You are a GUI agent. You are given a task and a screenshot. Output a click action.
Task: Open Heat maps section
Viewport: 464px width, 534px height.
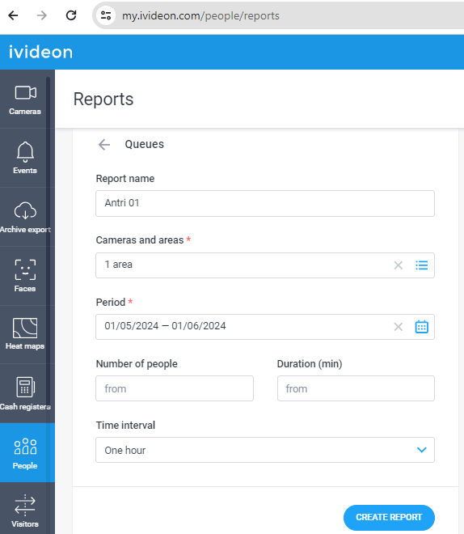click(x=25, y=334)
